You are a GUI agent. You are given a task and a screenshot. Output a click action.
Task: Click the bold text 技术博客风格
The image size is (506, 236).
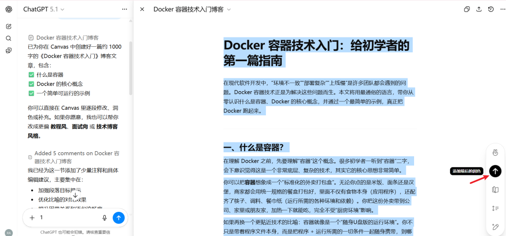point(73,131)
